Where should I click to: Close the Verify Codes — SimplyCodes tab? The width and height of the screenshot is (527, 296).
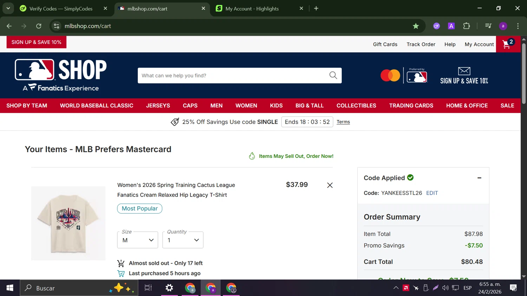coord(105,8)
